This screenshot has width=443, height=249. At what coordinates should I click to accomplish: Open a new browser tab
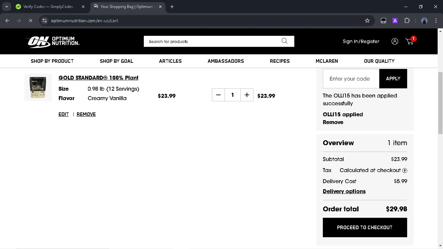click(x=172, y=6)
